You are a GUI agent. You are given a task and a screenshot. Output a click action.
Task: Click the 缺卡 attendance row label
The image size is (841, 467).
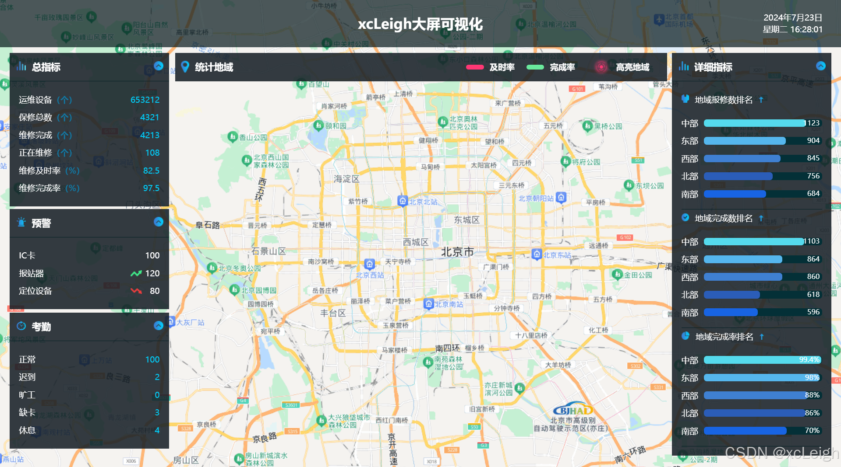click(27, 412)
